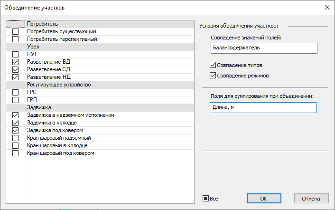This screenshot has width=335, height=210.
Task: Toggle Совпадение режимов checkbox
Action: click(x=212, y=76)
